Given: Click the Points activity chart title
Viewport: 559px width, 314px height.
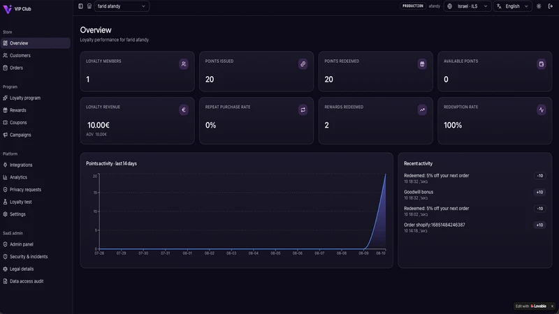Looking at the screenshot, I should (111, 164).
